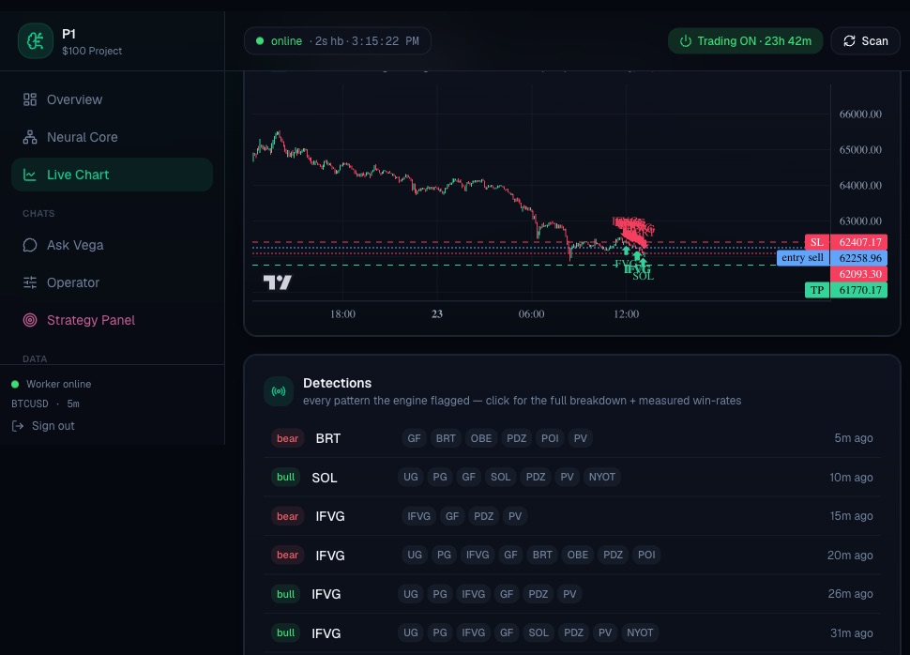The image size is (910, 655).
Task: Expand the bear BRT detection row
Action: coord(571,438)
